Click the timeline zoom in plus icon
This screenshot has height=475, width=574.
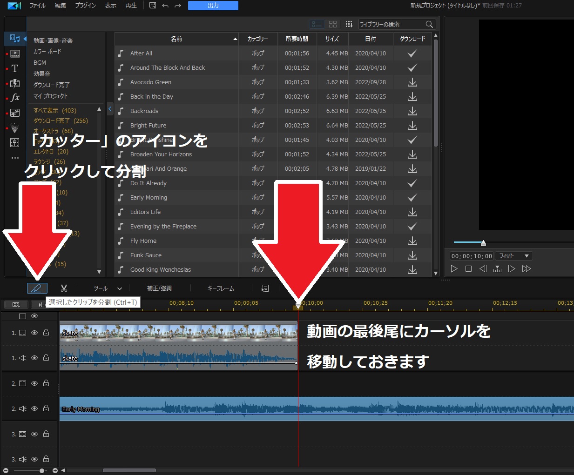pos(55,471)
